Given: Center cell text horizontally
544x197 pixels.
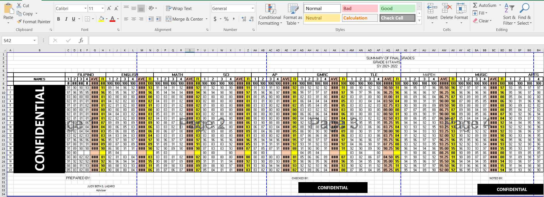Looking at the screenshot, I should 133,19.
